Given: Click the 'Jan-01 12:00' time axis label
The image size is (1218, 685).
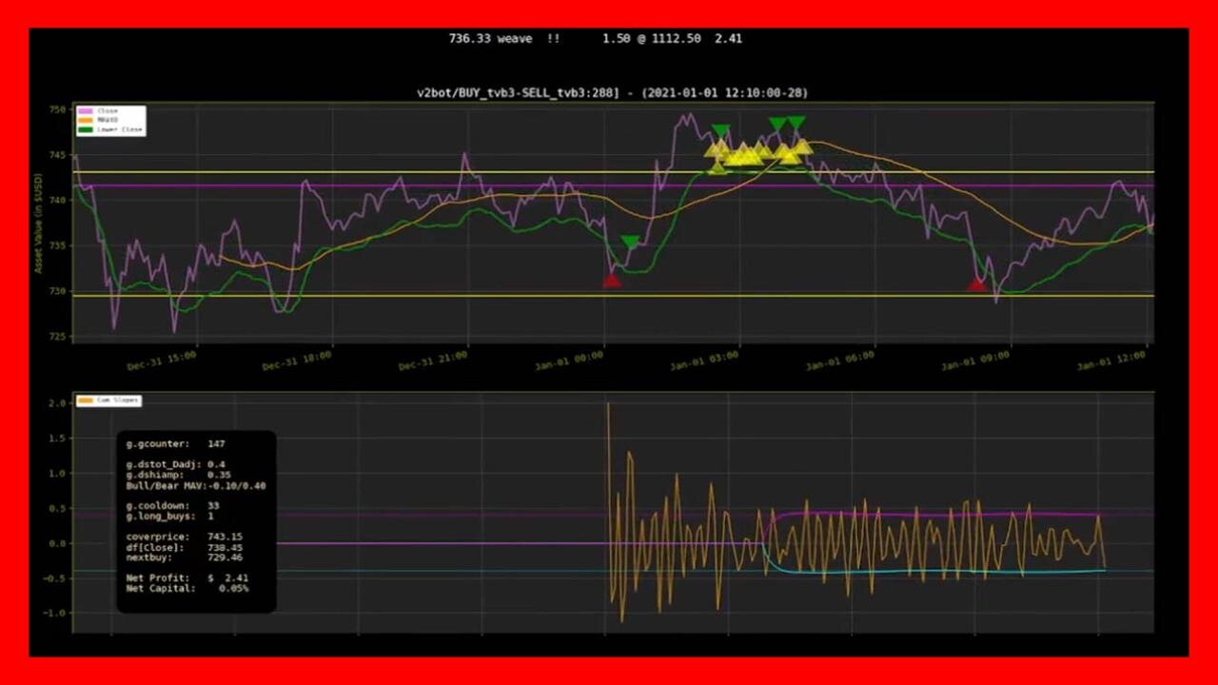Looking at the screenshot, I should pyautogui.click(x=1110, y=362).
